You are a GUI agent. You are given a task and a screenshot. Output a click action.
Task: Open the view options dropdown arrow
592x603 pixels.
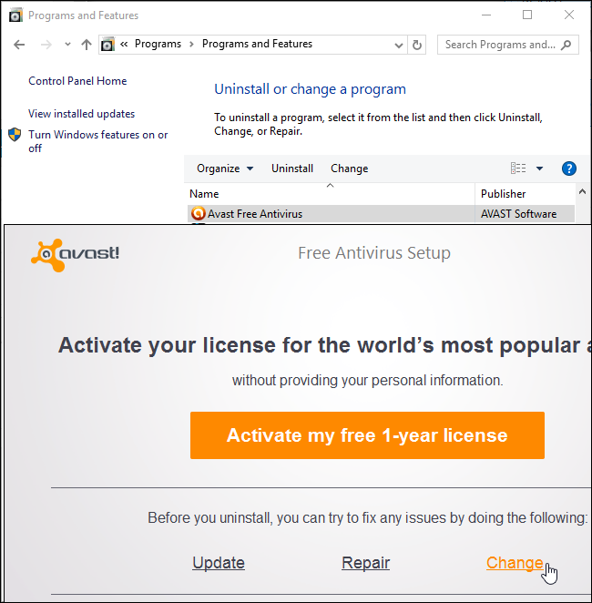point(539,169)
